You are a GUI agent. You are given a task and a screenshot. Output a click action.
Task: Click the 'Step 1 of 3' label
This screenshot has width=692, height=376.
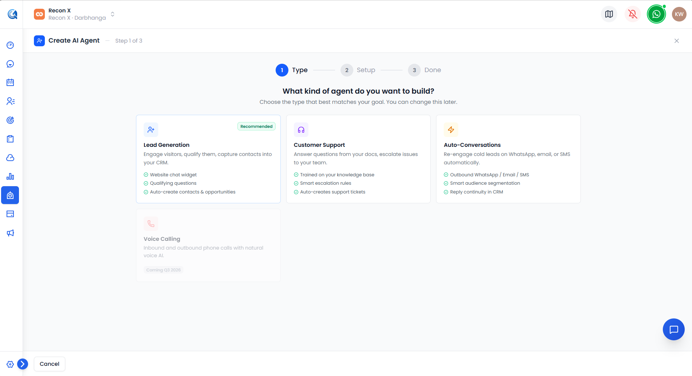pos(129,41)
